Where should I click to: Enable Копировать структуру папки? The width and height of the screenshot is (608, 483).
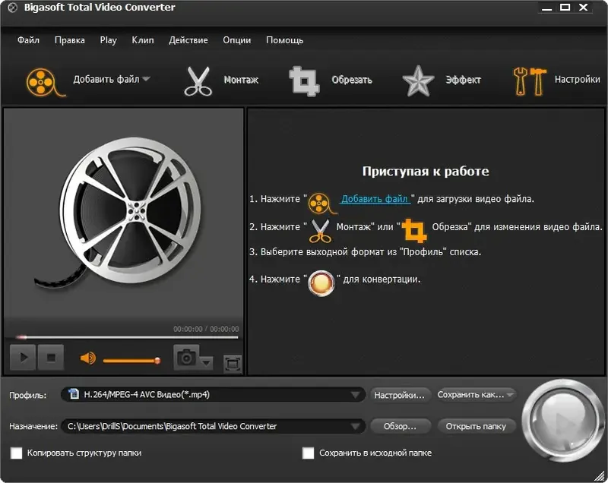[x=16, y=452]
